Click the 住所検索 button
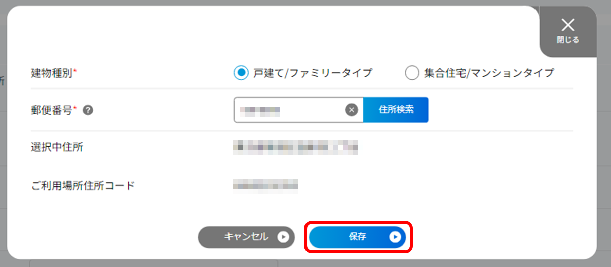 (396, 110)
